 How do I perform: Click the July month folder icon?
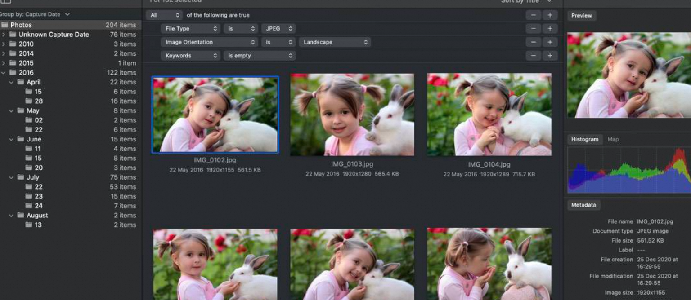tap(21, 177)
